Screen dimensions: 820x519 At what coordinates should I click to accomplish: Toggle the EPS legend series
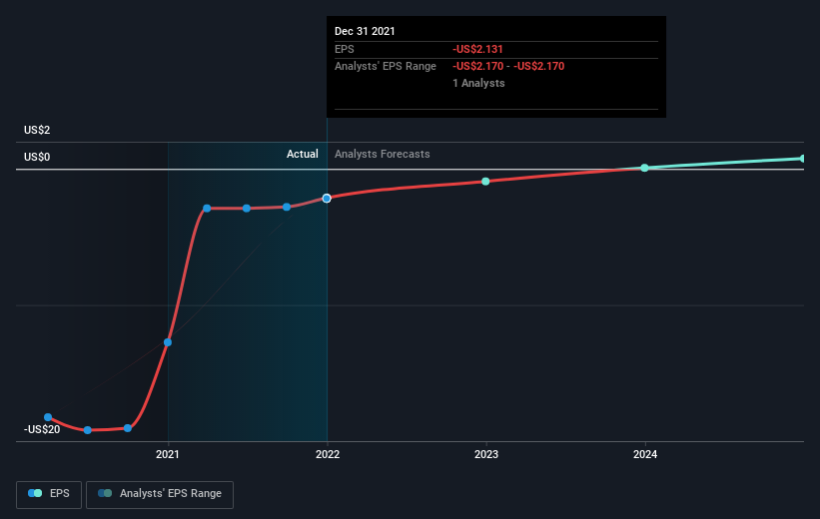[x=49, y=494]
